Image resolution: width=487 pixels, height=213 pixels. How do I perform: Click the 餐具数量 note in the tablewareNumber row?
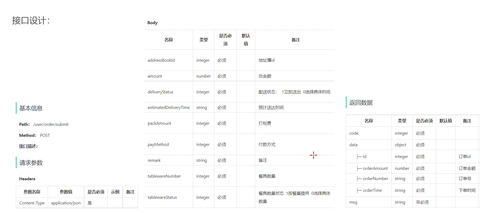coord(267,176)
